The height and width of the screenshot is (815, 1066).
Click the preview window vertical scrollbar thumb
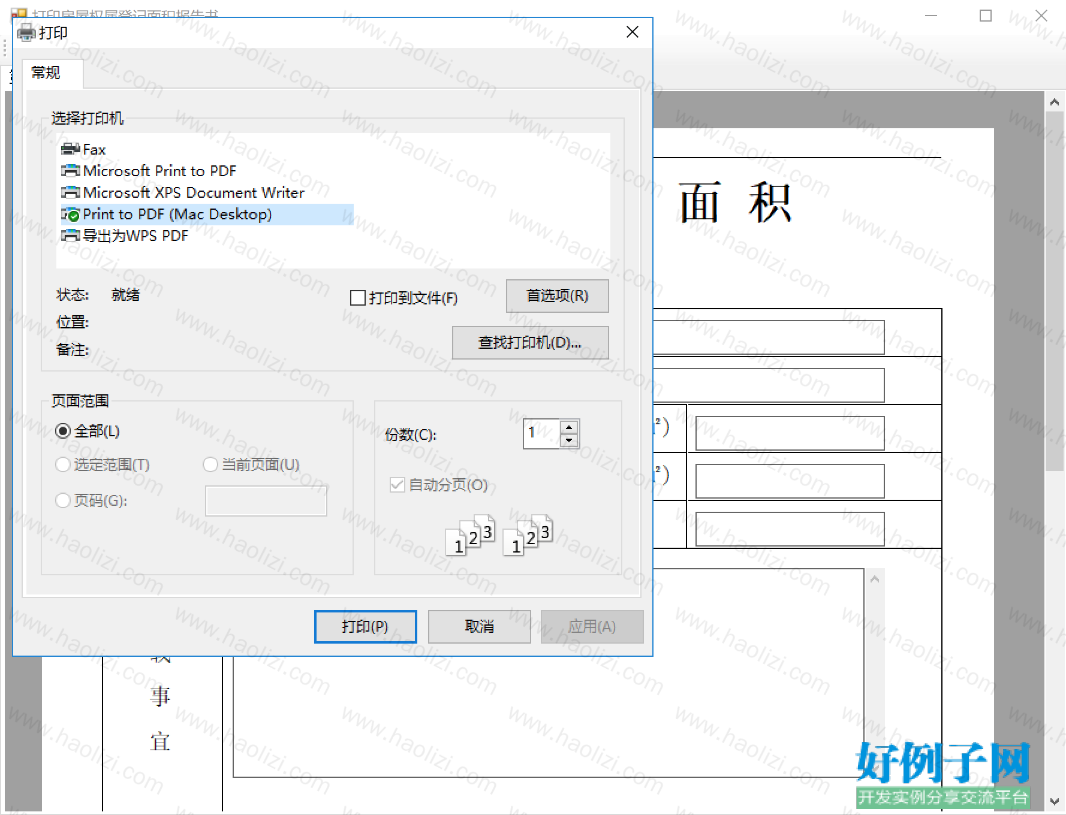click(1055, 291)
